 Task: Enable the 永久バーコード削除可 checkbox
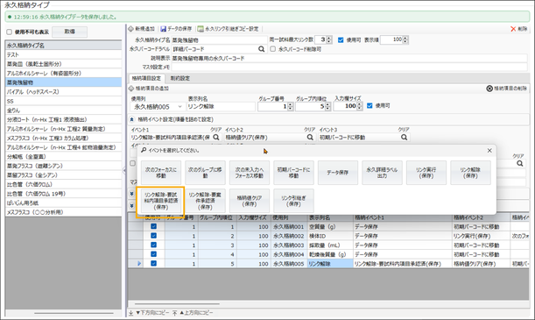(x=272, y=49)
